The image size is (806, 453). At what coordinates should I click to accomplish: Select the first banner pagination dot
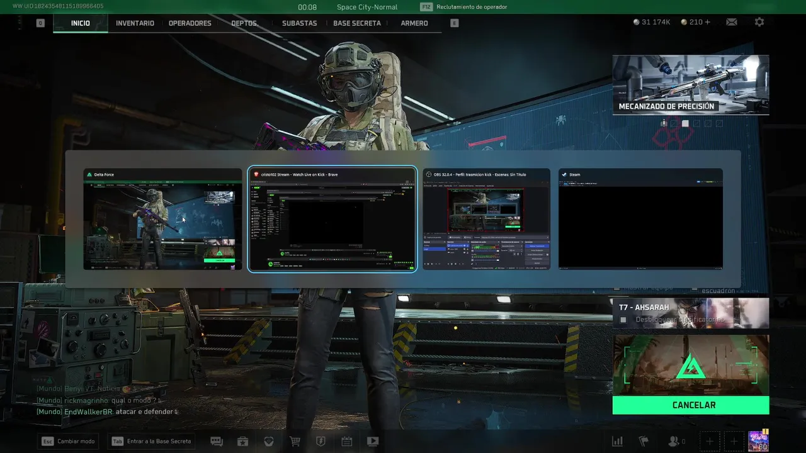click(x=663, y=123)
